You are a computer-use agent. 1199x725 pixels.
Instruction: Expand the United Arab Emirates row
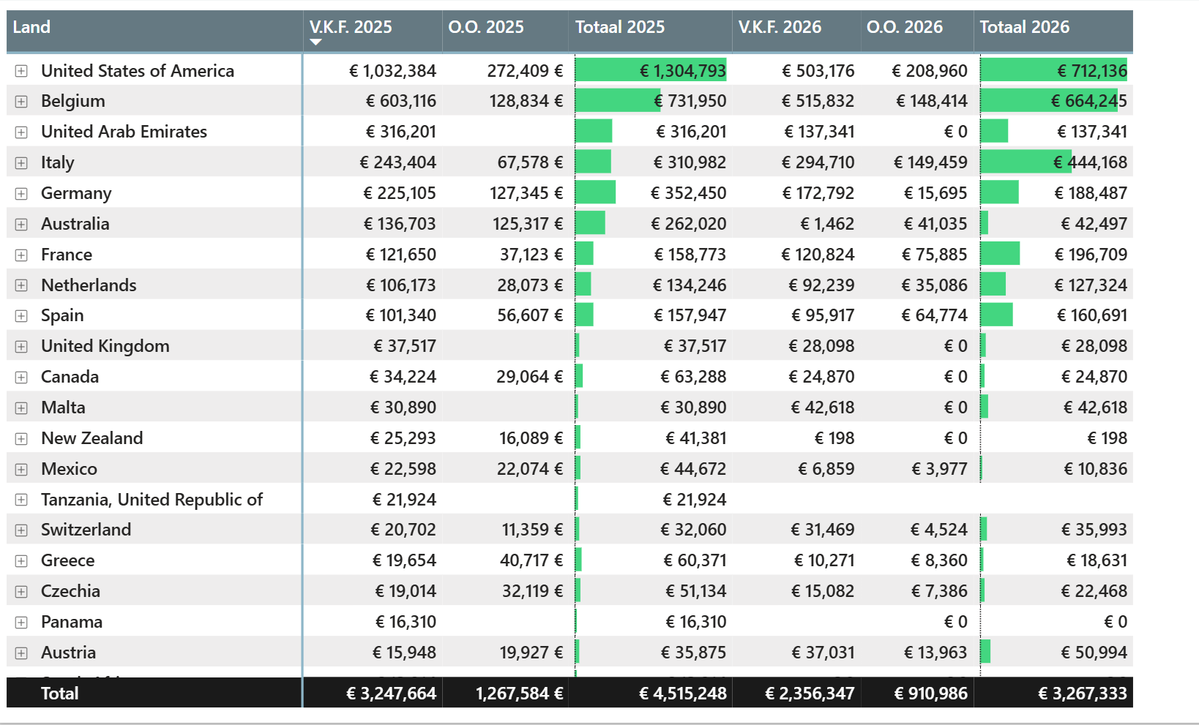(21, 132)
